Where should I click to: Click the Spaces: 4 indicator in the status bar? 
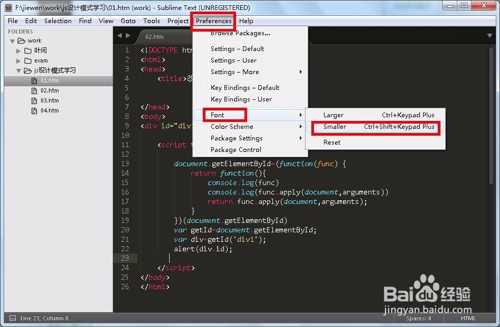coord(418,318)
